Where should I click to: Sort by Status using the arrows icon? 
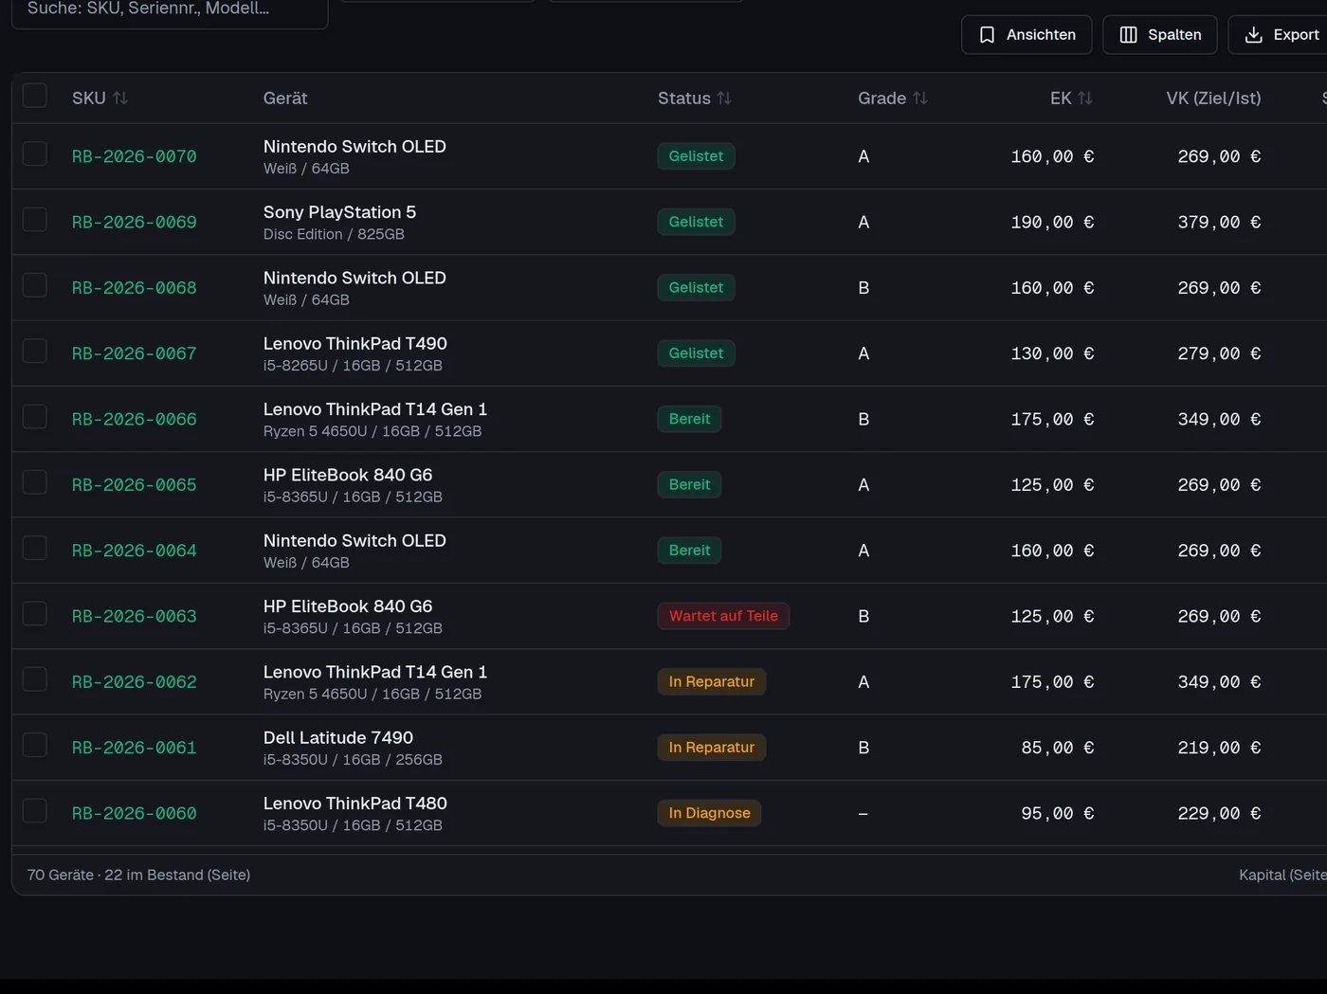724,98
